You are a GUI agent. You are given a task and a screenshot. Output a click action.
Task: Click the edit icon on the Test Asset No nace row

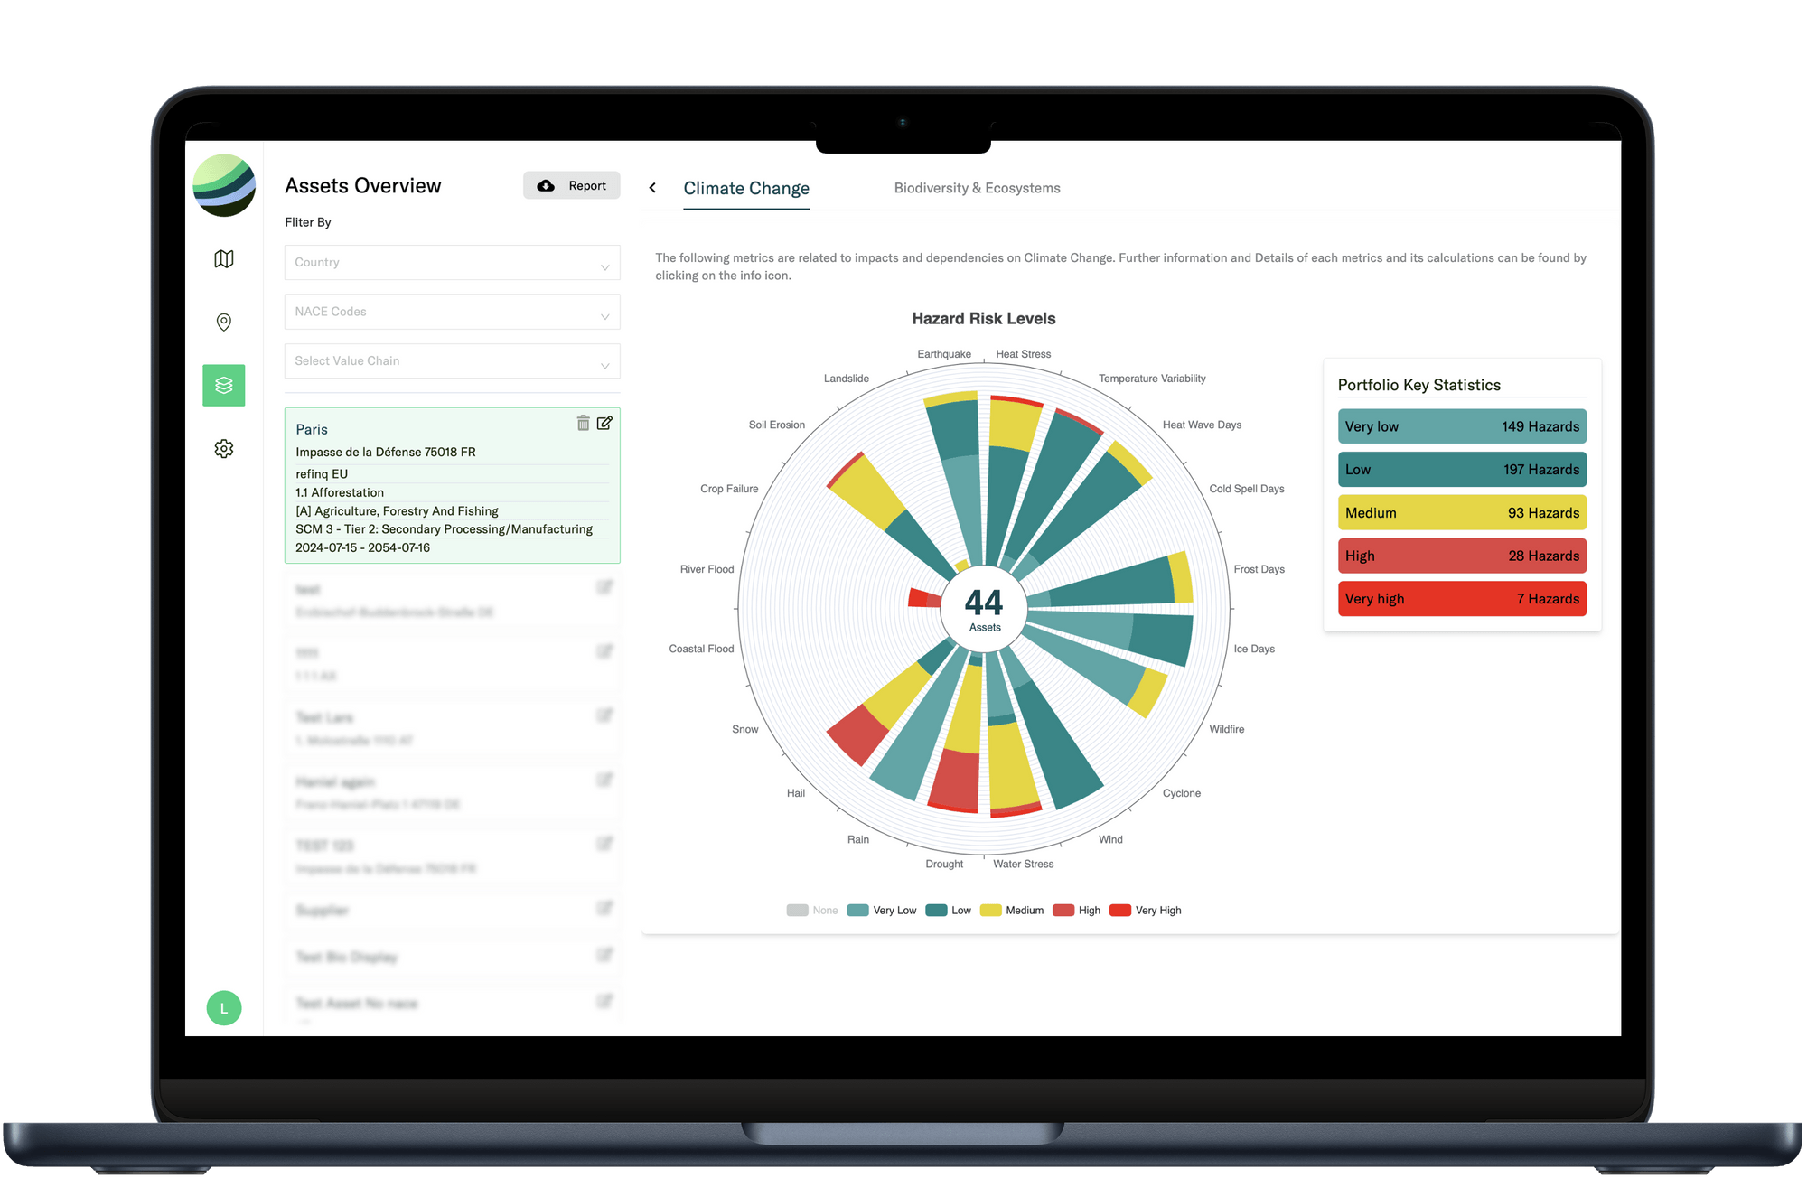[x=604, y=1001]
